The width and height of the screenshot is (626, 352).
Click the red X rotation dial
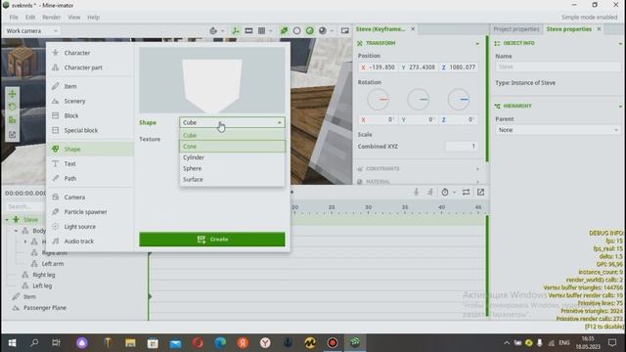pyautogui.click(x=378, y=99)
